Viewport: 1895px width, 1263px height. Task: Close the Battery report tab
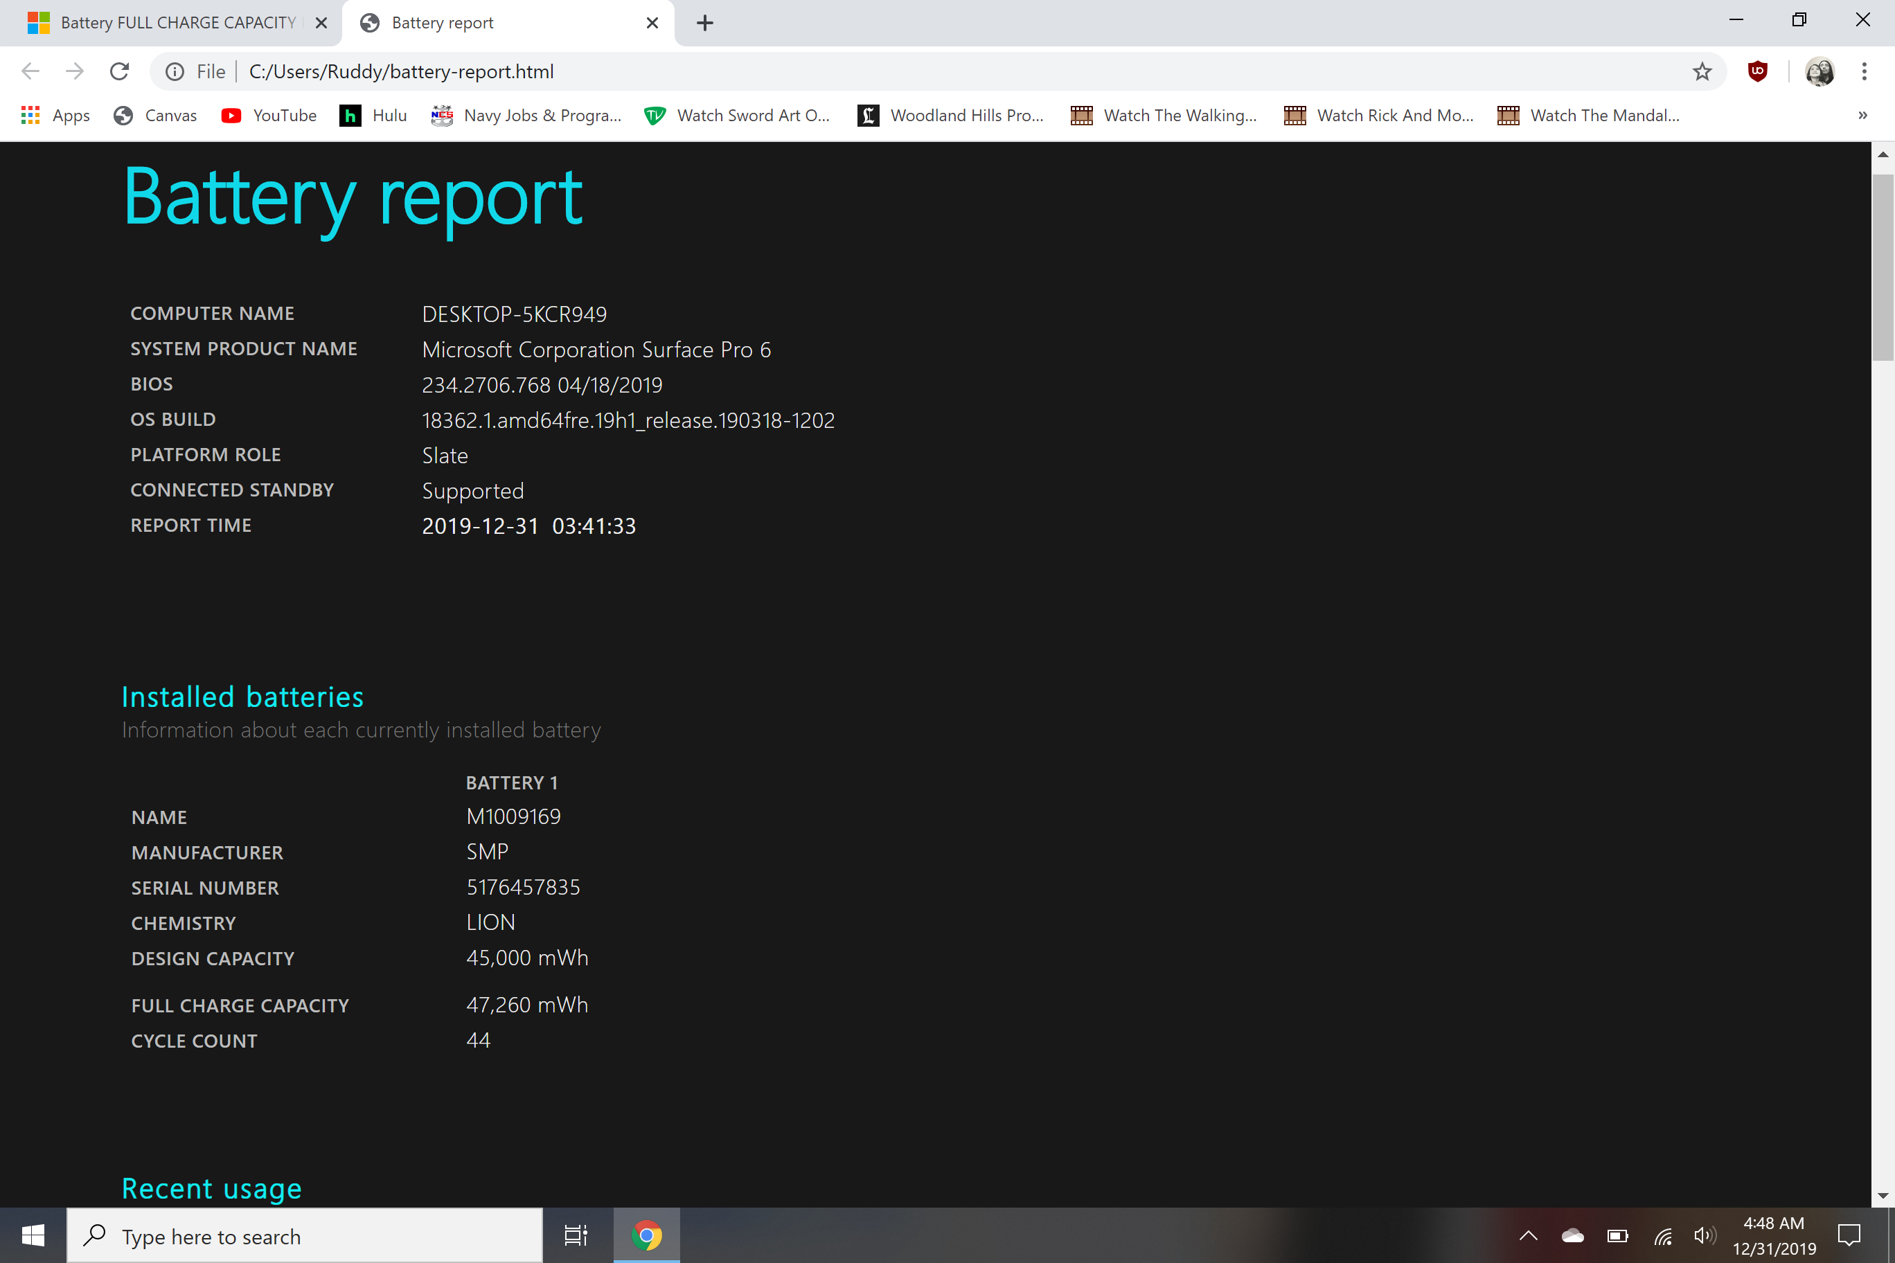652,23
